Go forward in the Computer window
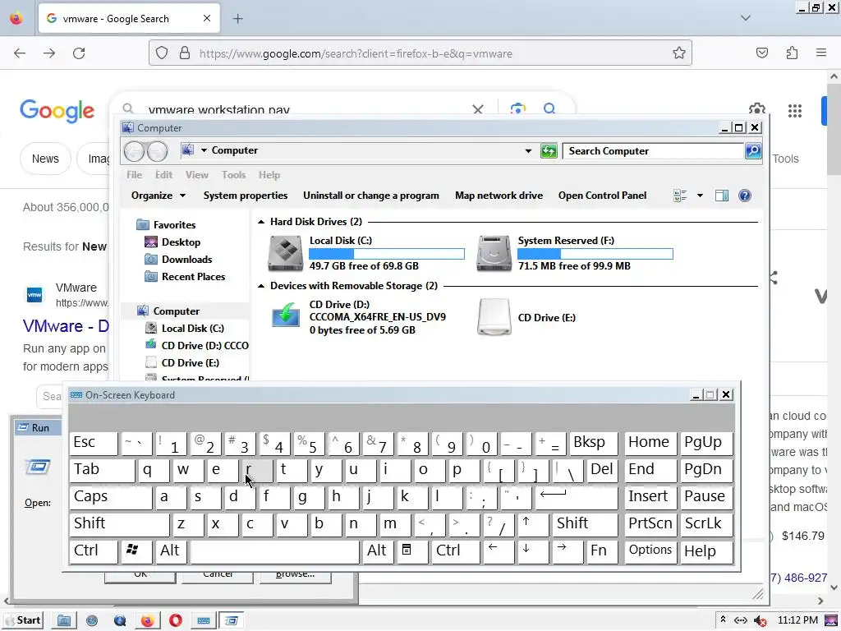This screenshot has width=841, height=631. [157, 151]
